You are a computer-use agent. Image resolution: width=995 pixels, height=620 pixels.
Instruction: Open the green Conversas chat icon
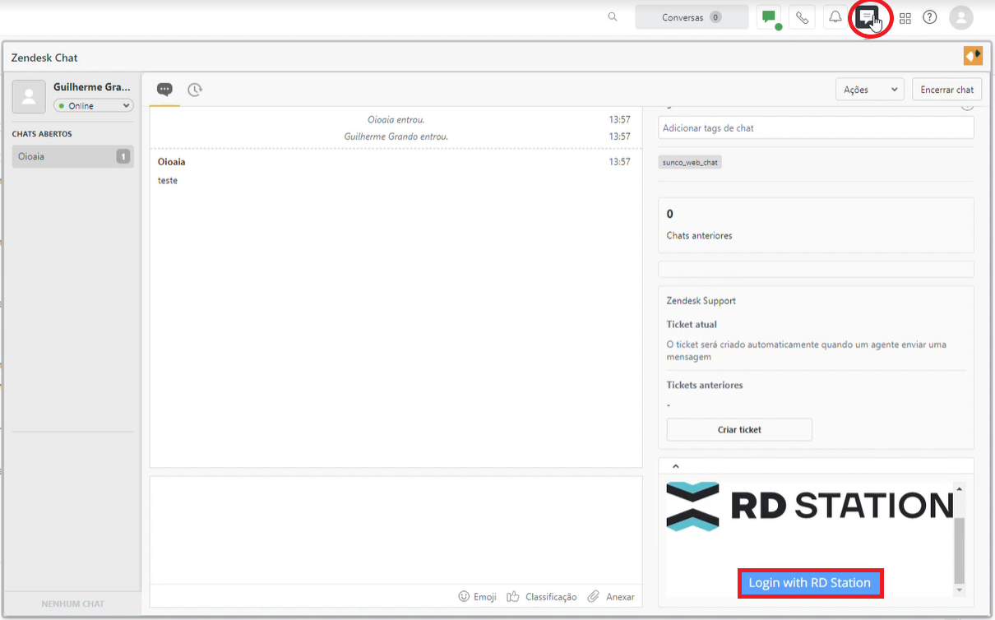770,16
